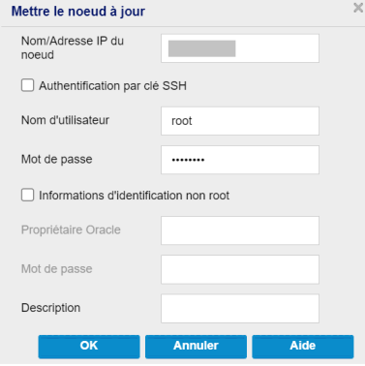365x366 pixels.
Task: Click the Nom d'utilisateur label
Action: click(65, 120)
